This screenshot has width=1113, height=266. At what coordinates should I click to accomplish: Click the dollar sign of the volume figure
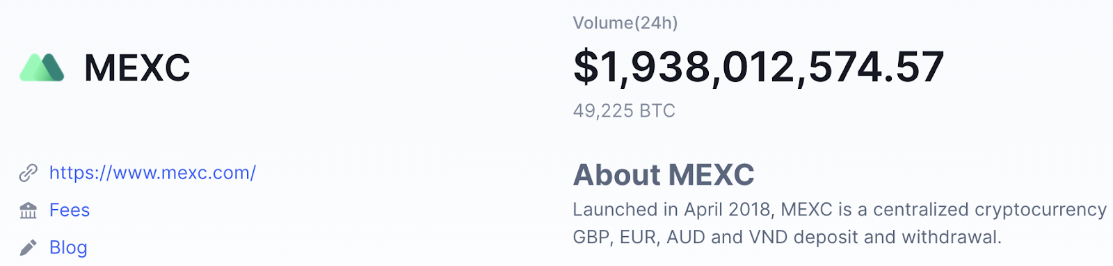(x=586, y=67)
